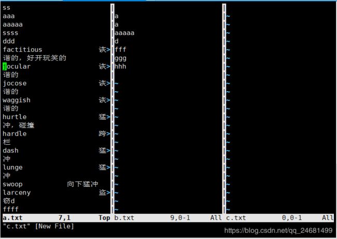Click the All indicator beside b.txt
The height and width of the screenshot is (239, 337).
click(216, 218)
